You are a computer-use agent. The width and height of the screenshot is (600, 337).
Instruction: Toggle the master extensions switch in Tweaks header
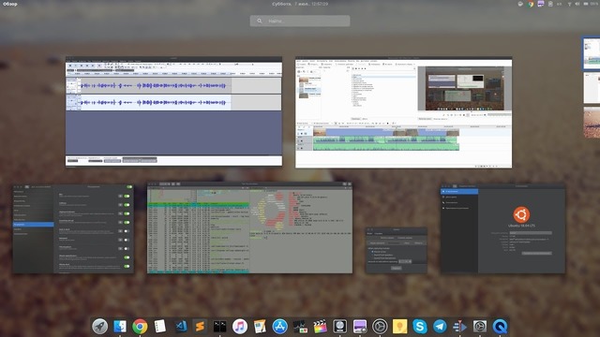(x=129, y=187)
